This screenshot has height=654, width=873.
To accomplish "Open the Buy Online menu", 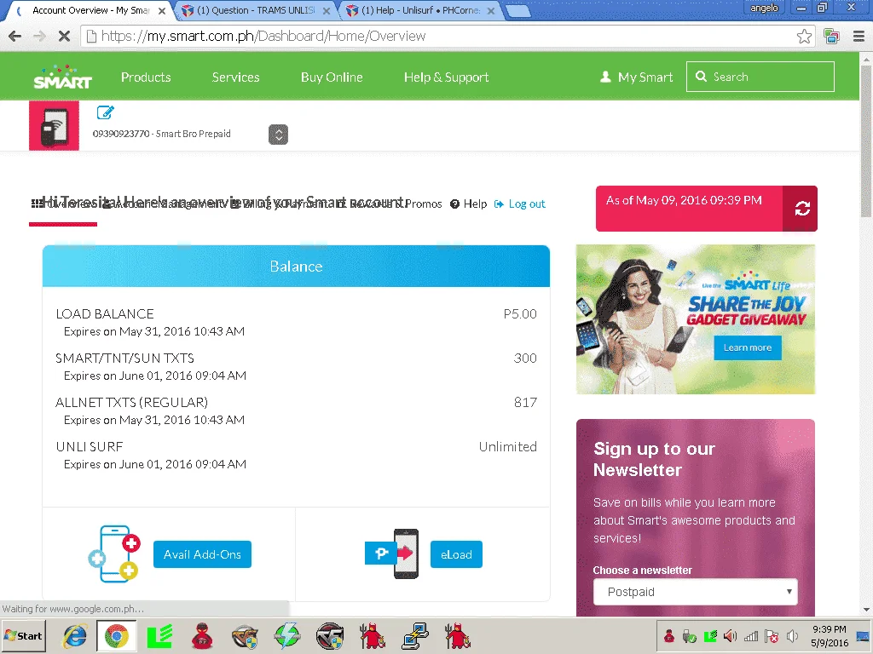I will tap(332, 77).
